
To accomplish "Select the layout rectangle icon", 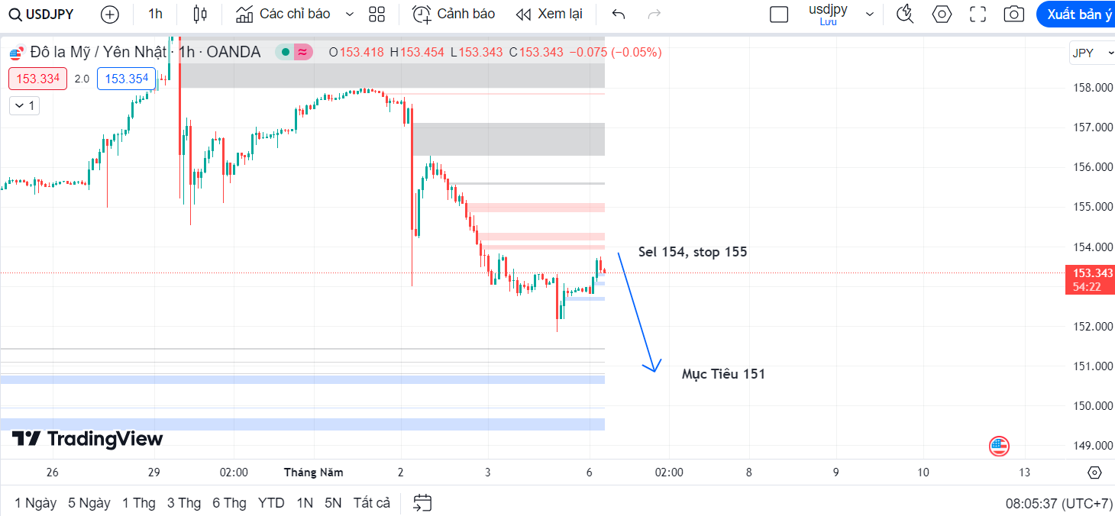I will click(x=779, y=14).
